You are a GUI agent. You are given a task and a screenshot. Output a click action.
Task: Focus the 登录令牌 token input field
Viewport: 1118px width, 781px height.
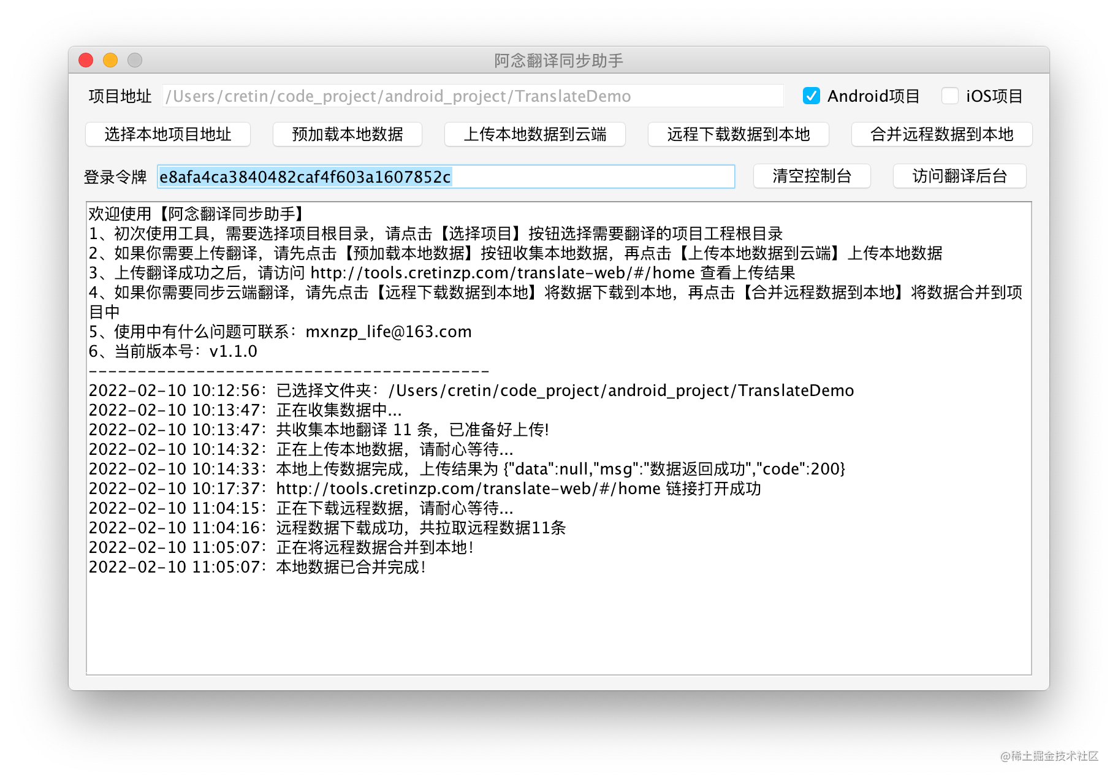(x=446, y=177)
